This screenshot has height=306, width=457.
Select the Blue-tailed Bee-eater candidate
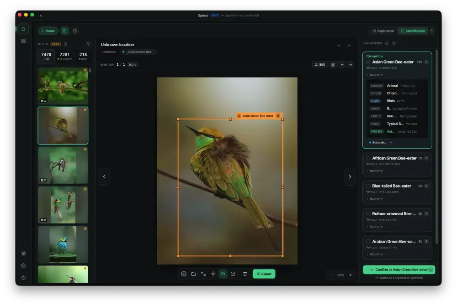click(368, 186)
